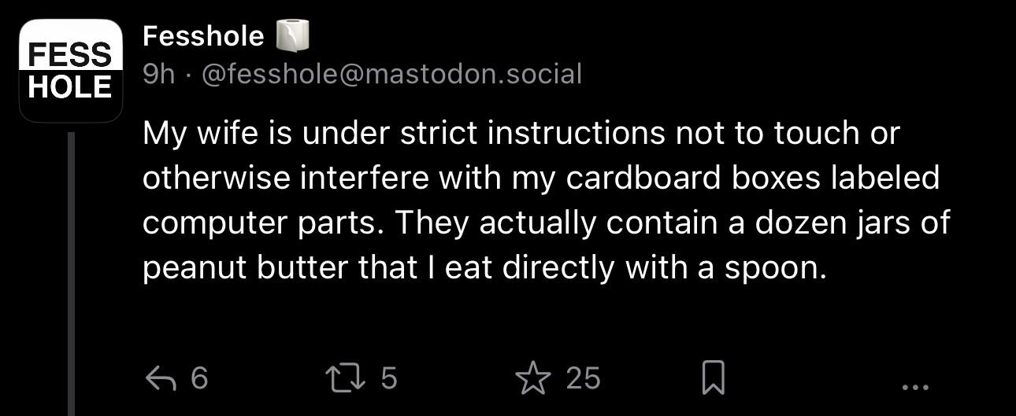Click the Fesshole display name
Viewport: 1016px width, 416px height.
pos(203,35)
